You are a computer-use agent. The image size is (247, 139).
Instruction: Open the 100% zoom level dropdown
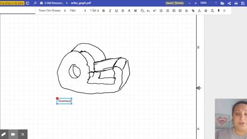tap(208, 3)
